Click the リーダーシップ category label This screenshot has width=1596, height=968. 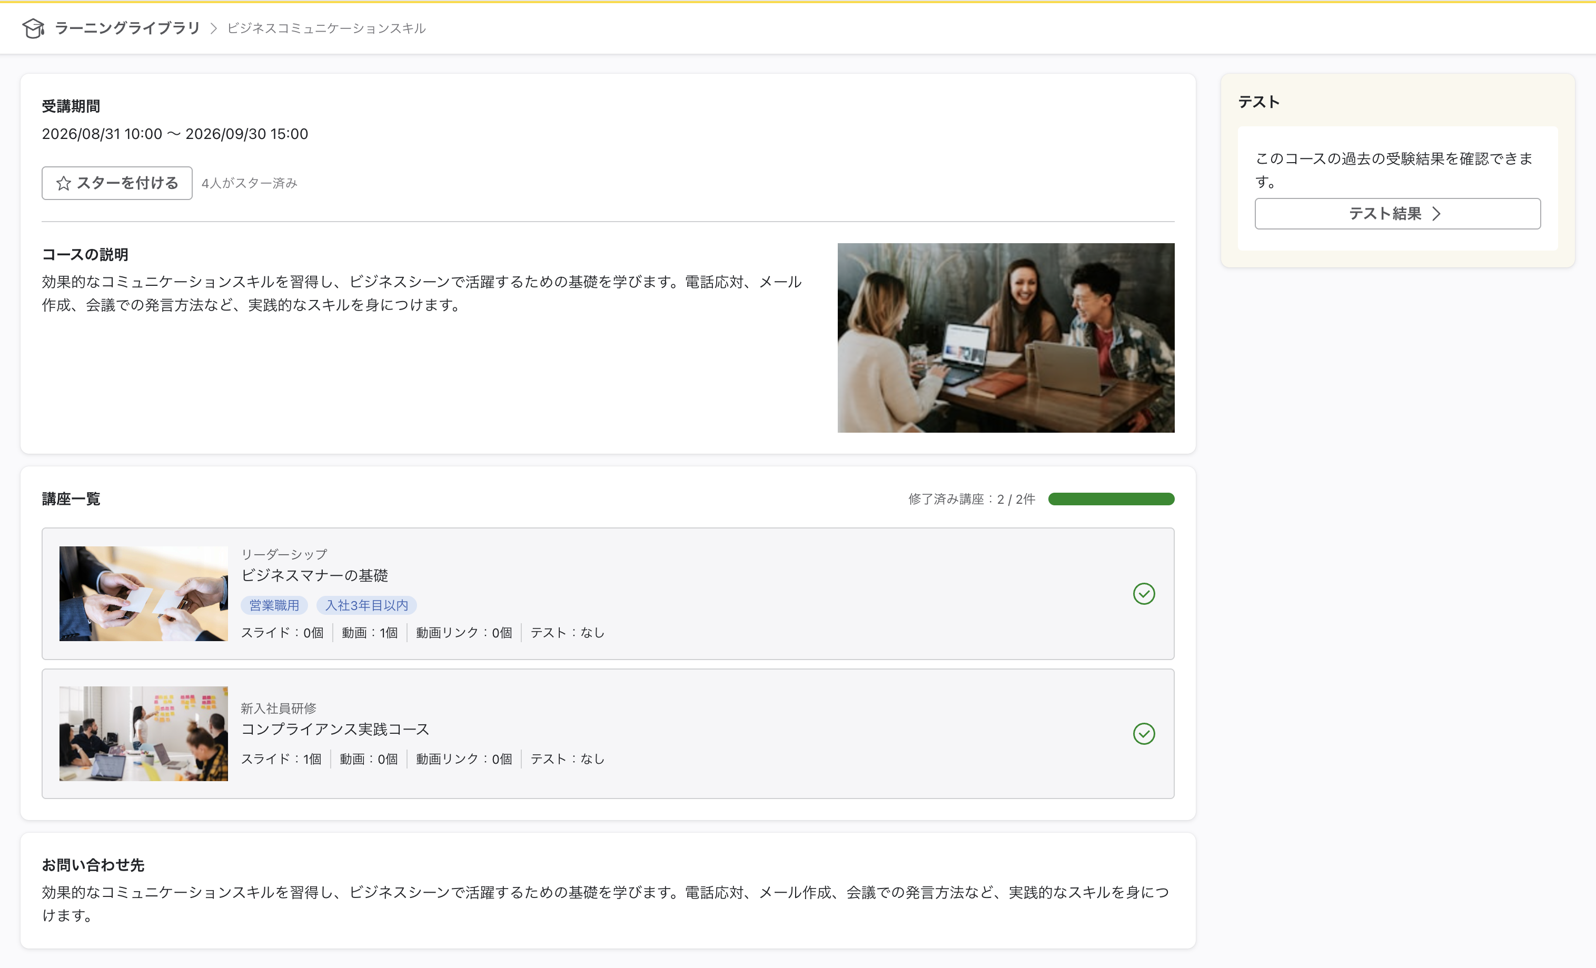tap(284, 554)
